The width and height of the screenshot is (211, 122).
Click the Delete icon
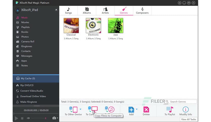[x=146, y=110]
